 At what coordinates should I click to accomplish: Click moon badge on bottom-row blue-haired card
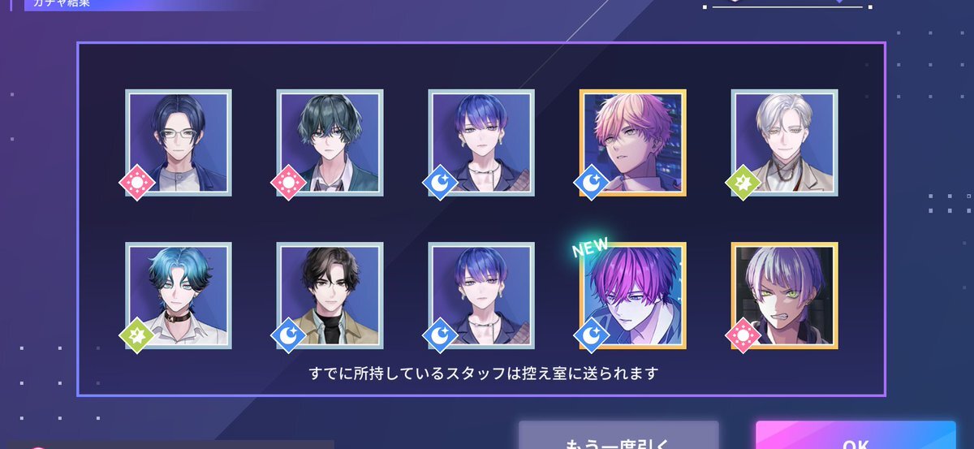tap(439, 335)
